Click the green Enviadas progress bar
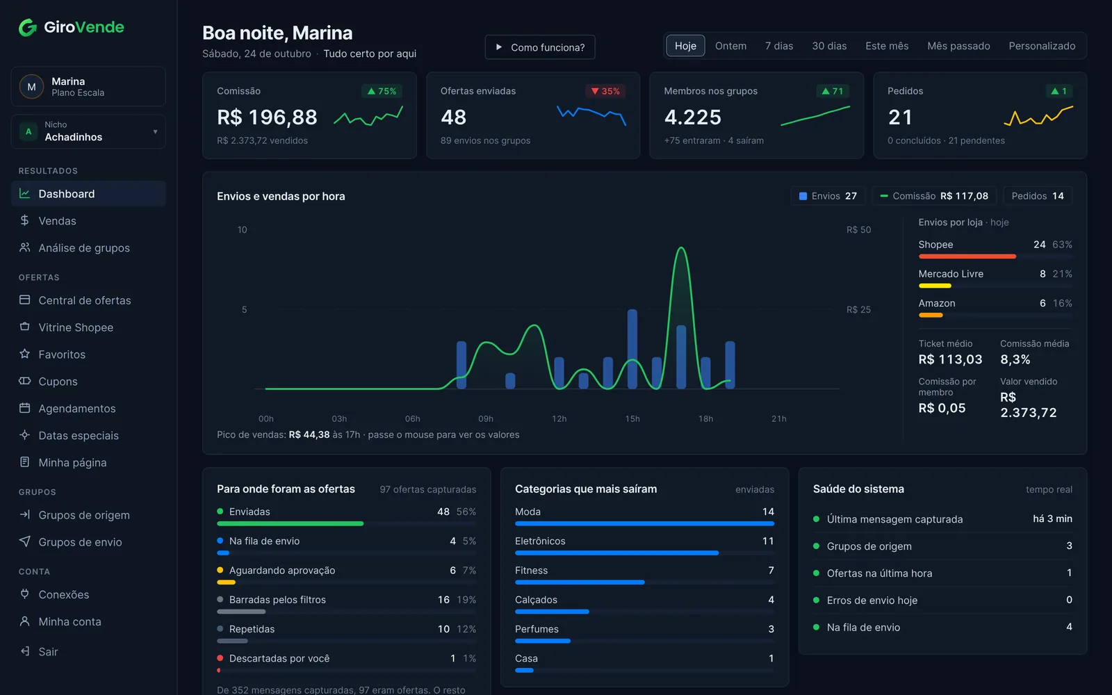1112x695 pixels. (x=290, y=523)
